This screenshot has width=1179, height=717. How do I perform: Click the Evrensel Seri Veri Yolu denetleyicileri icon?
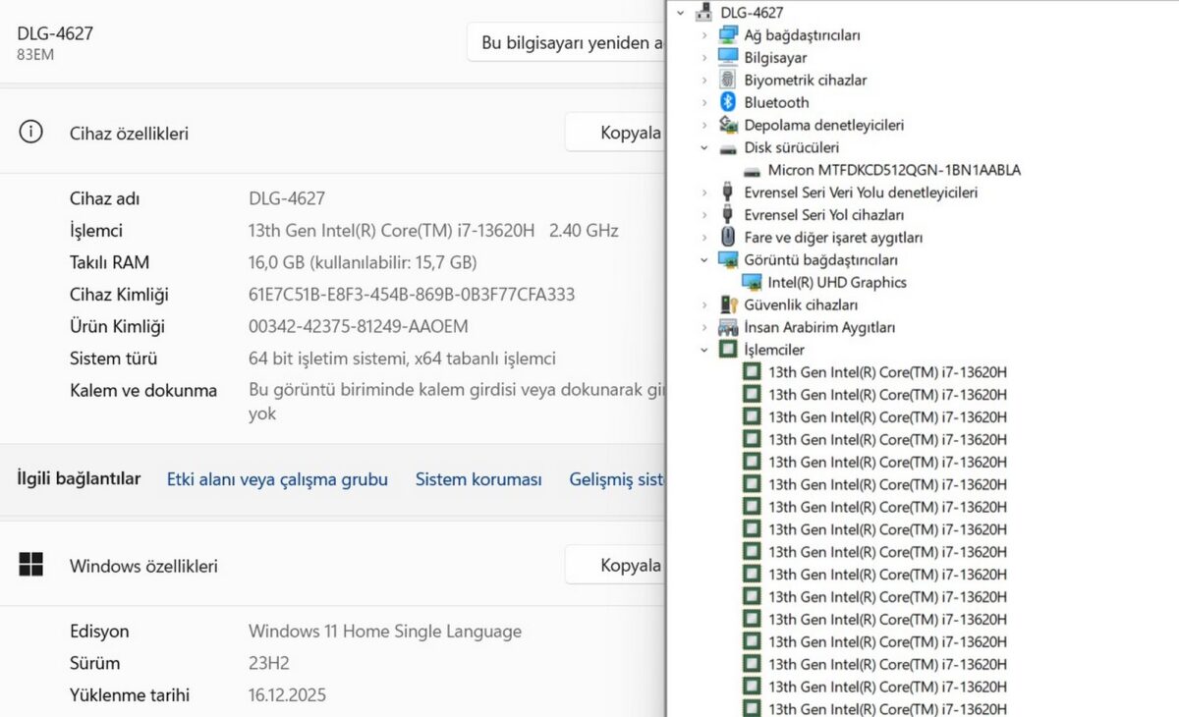point(728,193)
